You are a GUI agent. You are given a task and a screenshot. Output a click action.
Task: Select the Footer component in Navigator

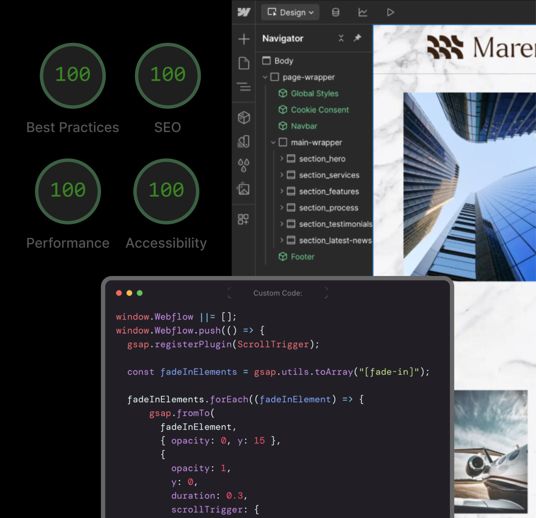302,257
